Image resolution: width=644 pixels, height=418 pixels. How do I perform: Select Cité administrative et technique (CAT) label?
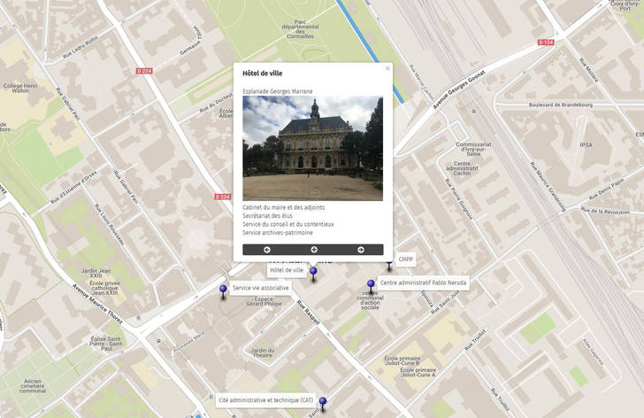point(265,400)
